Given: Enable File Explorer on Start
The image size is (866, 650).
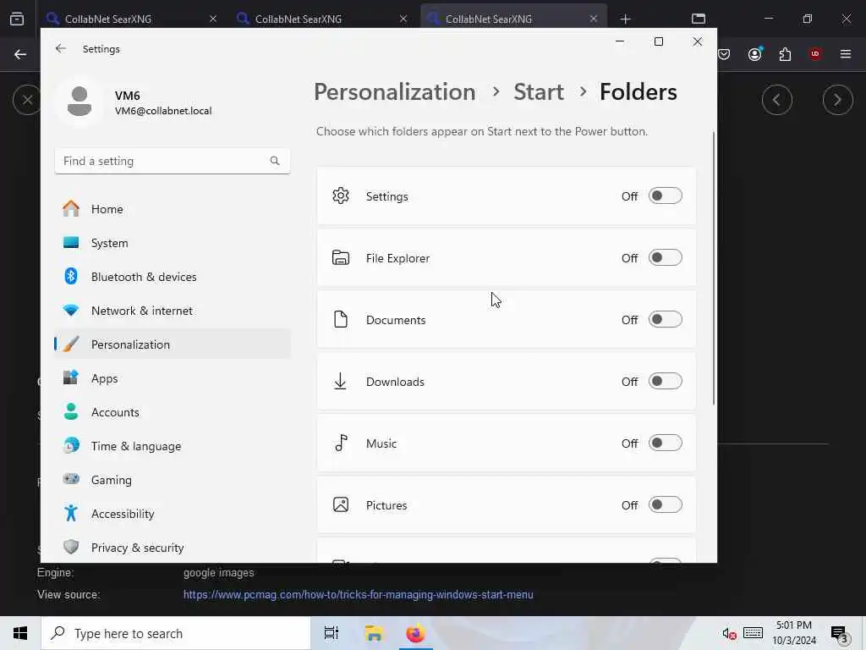Looking at the screenshot, I should [x=665, y=257].
